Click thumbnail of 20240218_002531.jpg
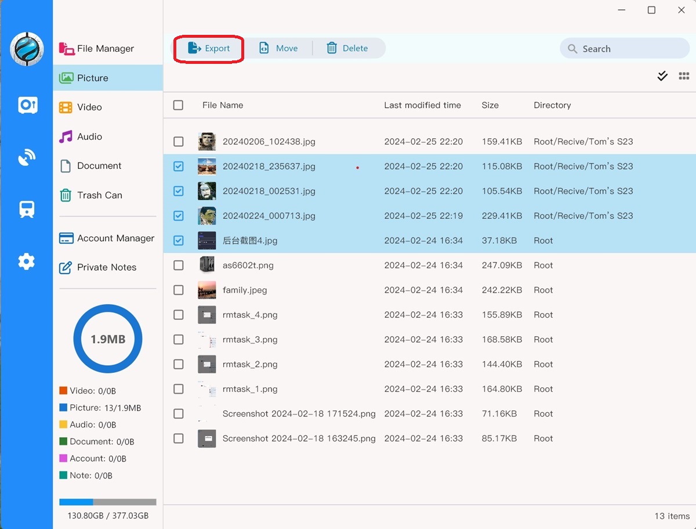The width and height of the screenshot is (696, 529). 207,191
